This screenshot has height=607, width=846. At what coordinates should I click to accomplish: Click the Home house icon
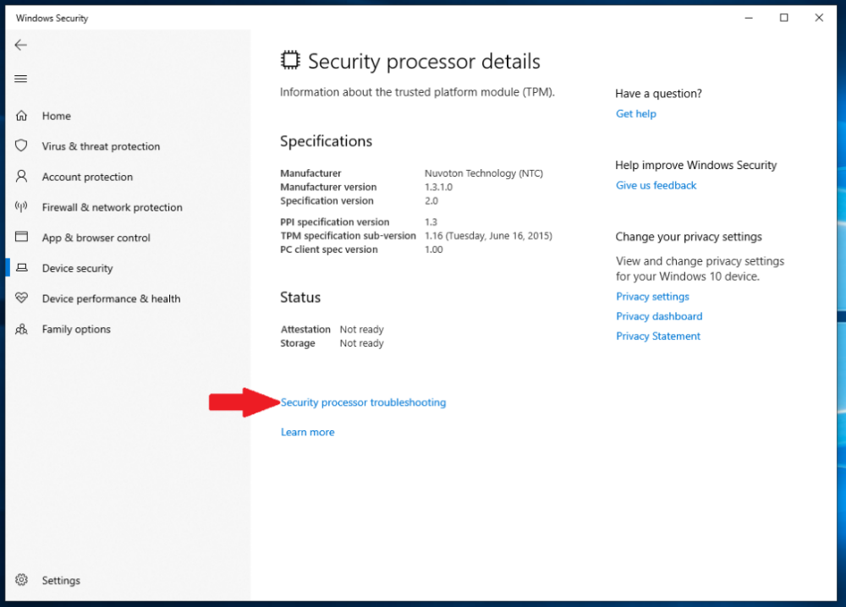(x=21, y=115)
